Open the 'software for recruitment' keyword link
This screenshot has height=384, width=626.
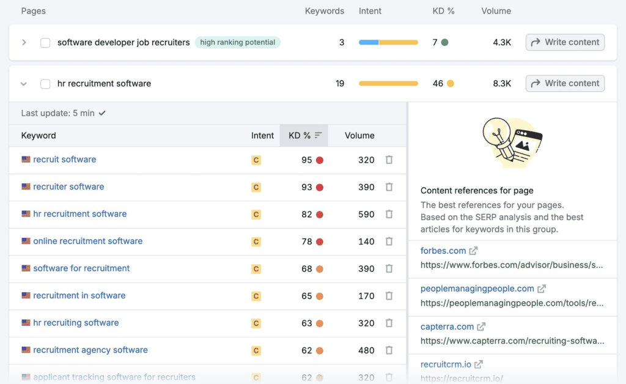tap(81, 268)
